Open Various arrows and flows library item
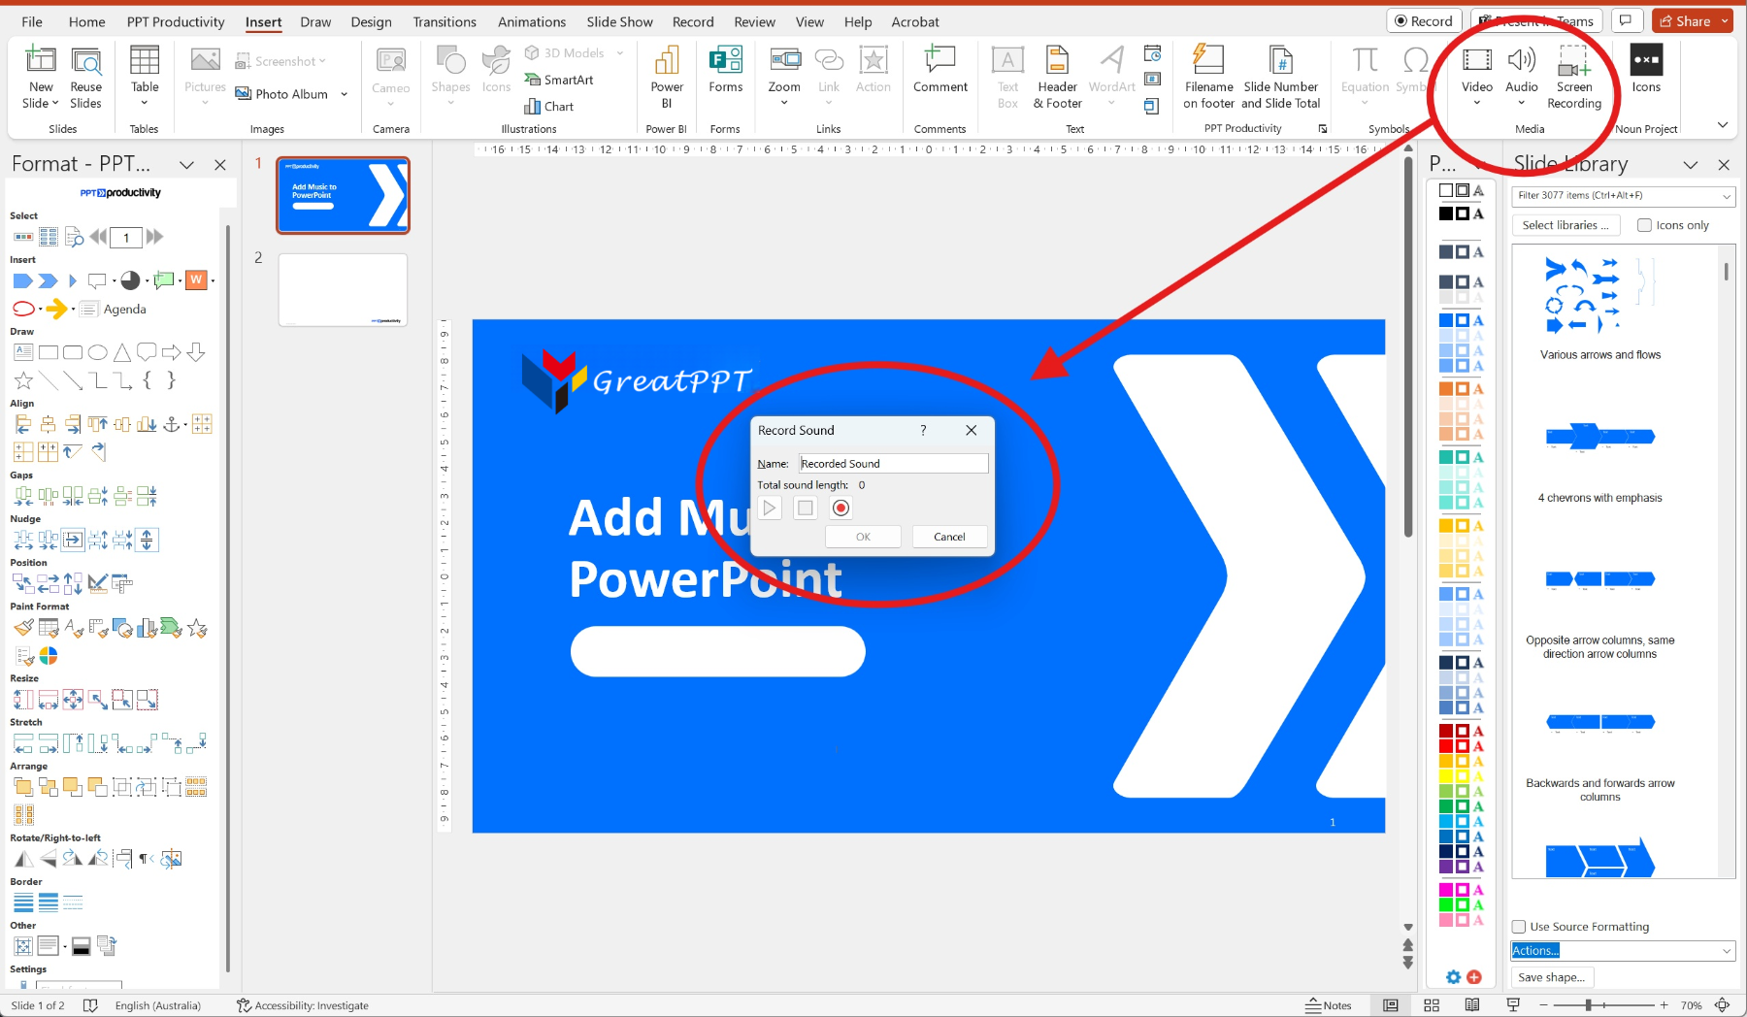Screen dimensions: 1747x1017 1599,308
